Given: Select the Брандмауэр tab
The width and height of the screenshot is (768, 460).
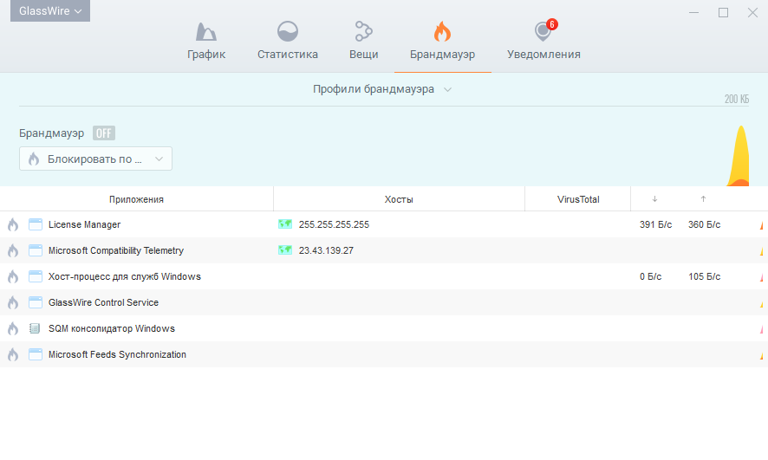Looking at the screenshot, I should 442,41.
